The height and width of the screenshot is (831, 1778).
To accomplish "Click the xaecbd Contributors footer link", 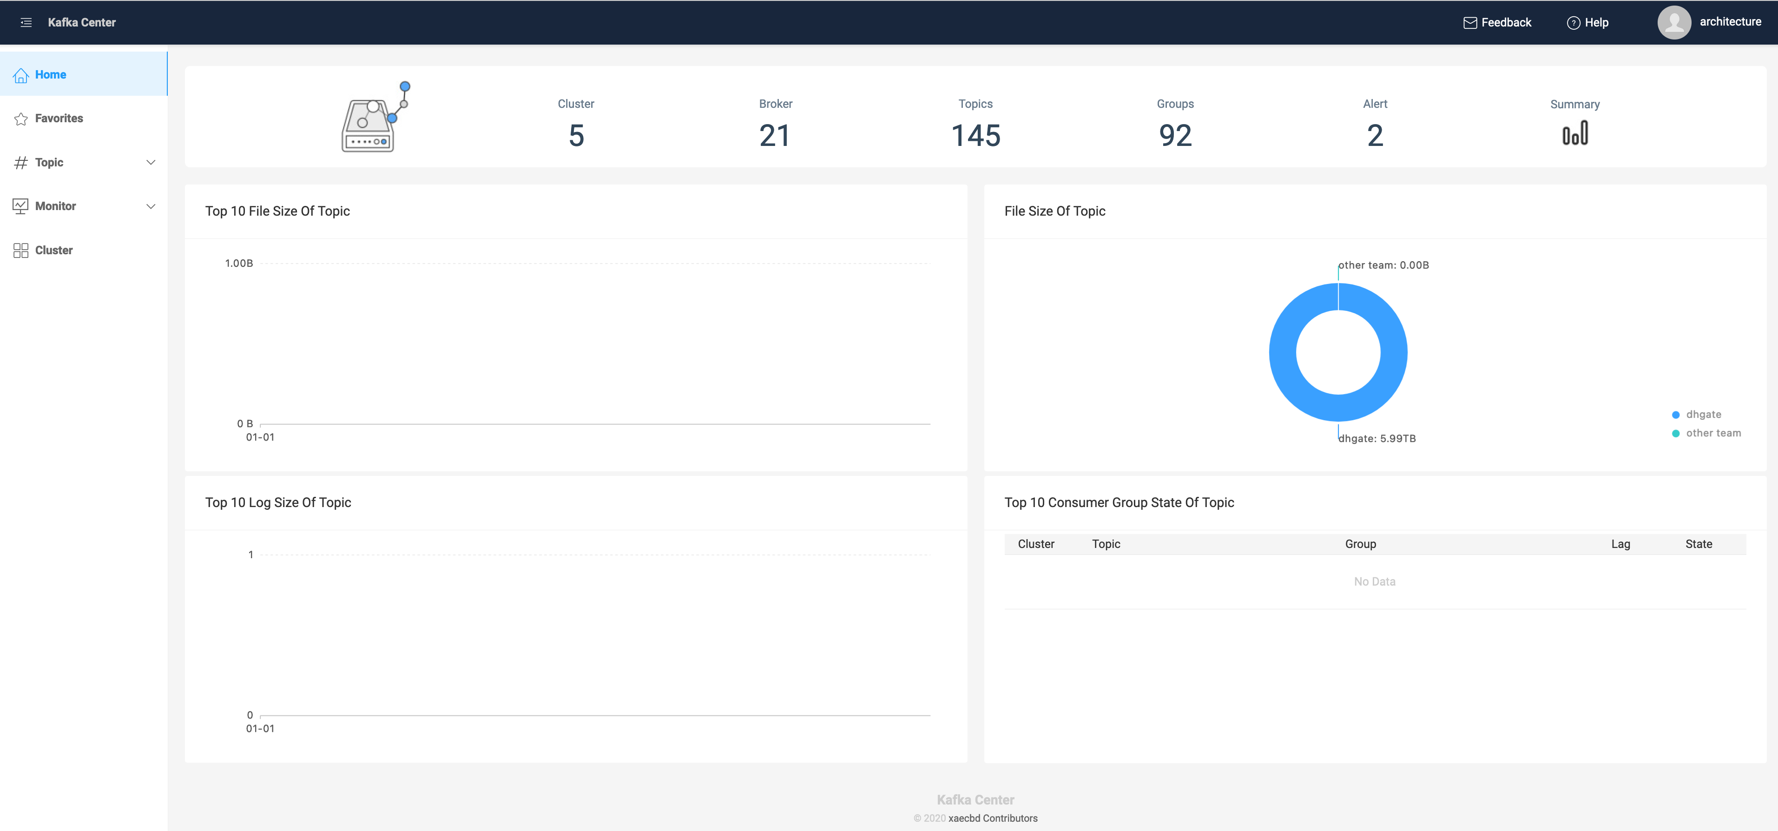I will (993, 818).
